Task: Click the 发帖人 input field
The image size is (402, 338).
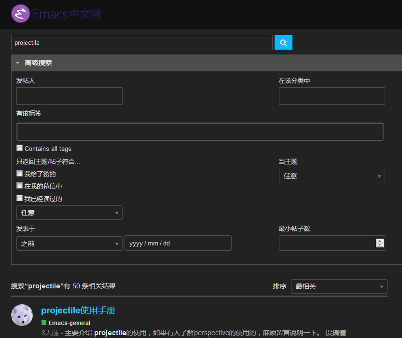Action: click(69, 96)
